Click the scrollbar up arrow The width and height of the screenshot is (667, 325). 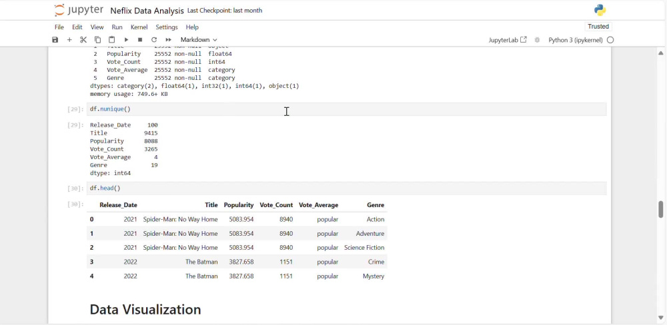pos(660,53)
